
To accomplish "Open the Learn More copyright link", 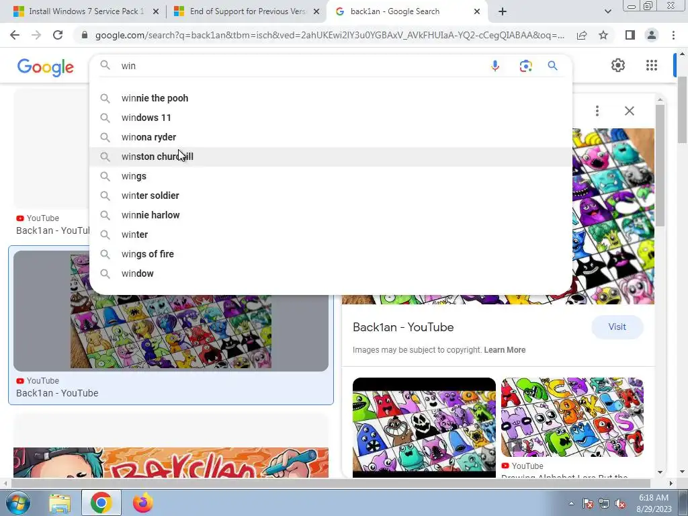I will pos(505,350).
